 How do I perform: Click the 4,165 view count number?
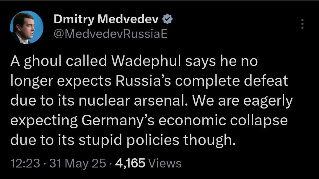130,163
